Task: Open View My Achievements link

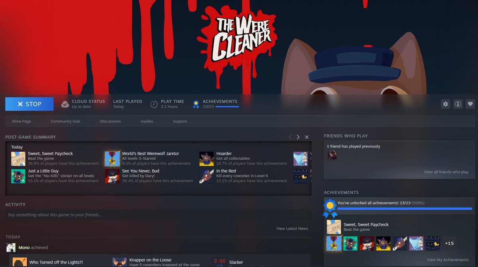Action: click(x=448, y=260)
